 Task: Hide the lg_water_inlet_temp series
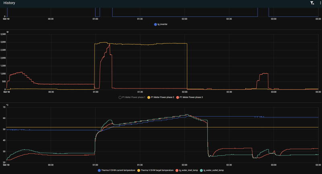(187, 170)
